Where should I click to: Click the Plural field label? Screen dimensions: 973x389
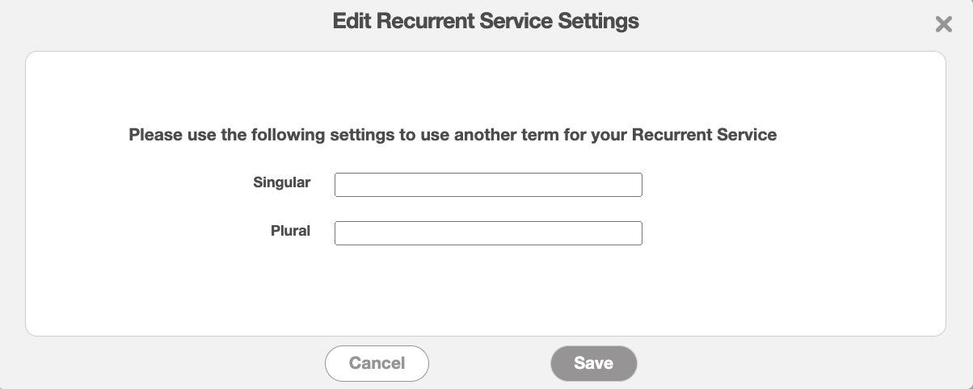pyautogui.click(x=291, y=231)
